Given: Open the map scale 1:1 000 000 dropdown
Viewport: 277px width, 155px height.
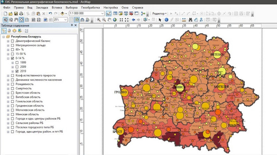Looking at the screenshot, I should pyautogui.click(x=102, y=14).
